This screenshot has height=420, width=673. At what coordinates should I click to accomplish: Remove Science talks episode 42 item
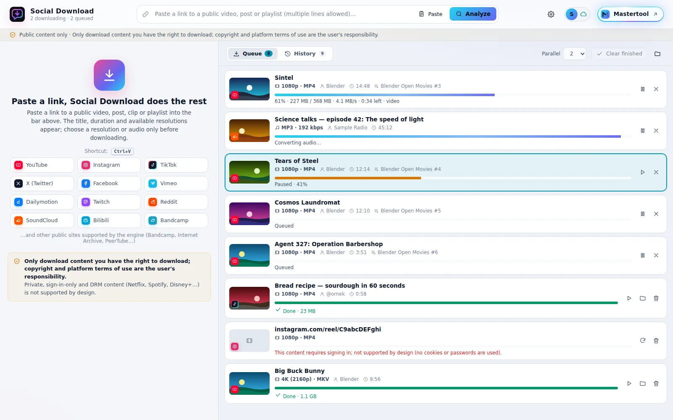pos(656,131)
